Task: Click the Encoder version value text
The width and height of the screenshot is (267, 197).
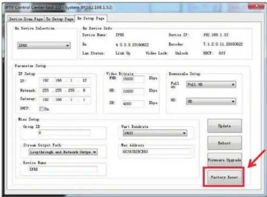Action: click(x=223, y=44)
